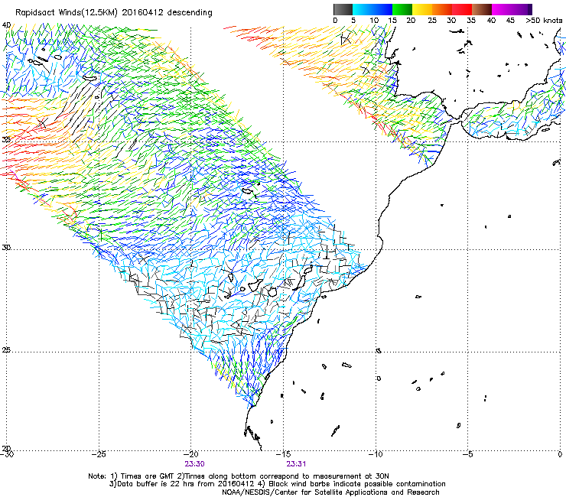This screenshot has width=566, height=497.
Task: Click the red 30-35 knots legend swatch
Action: (462, 9)
